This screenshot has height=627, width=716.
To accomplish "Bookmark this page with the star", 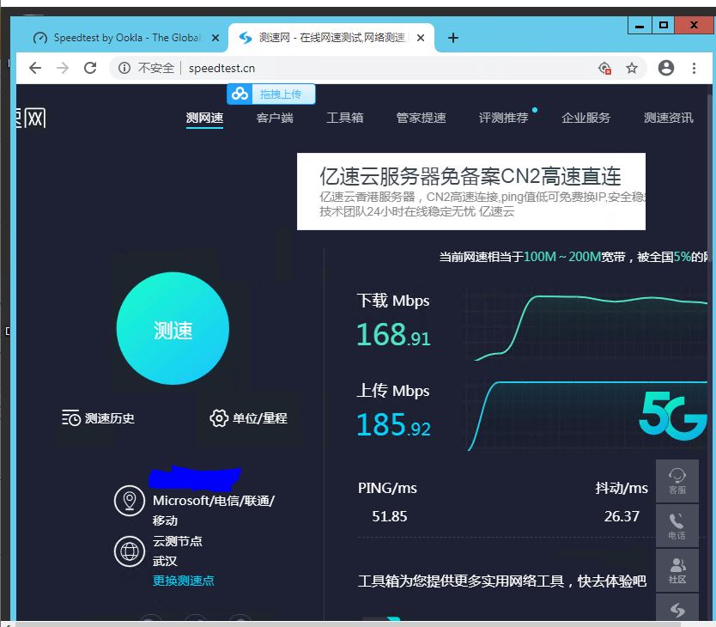I will [632, 68].
